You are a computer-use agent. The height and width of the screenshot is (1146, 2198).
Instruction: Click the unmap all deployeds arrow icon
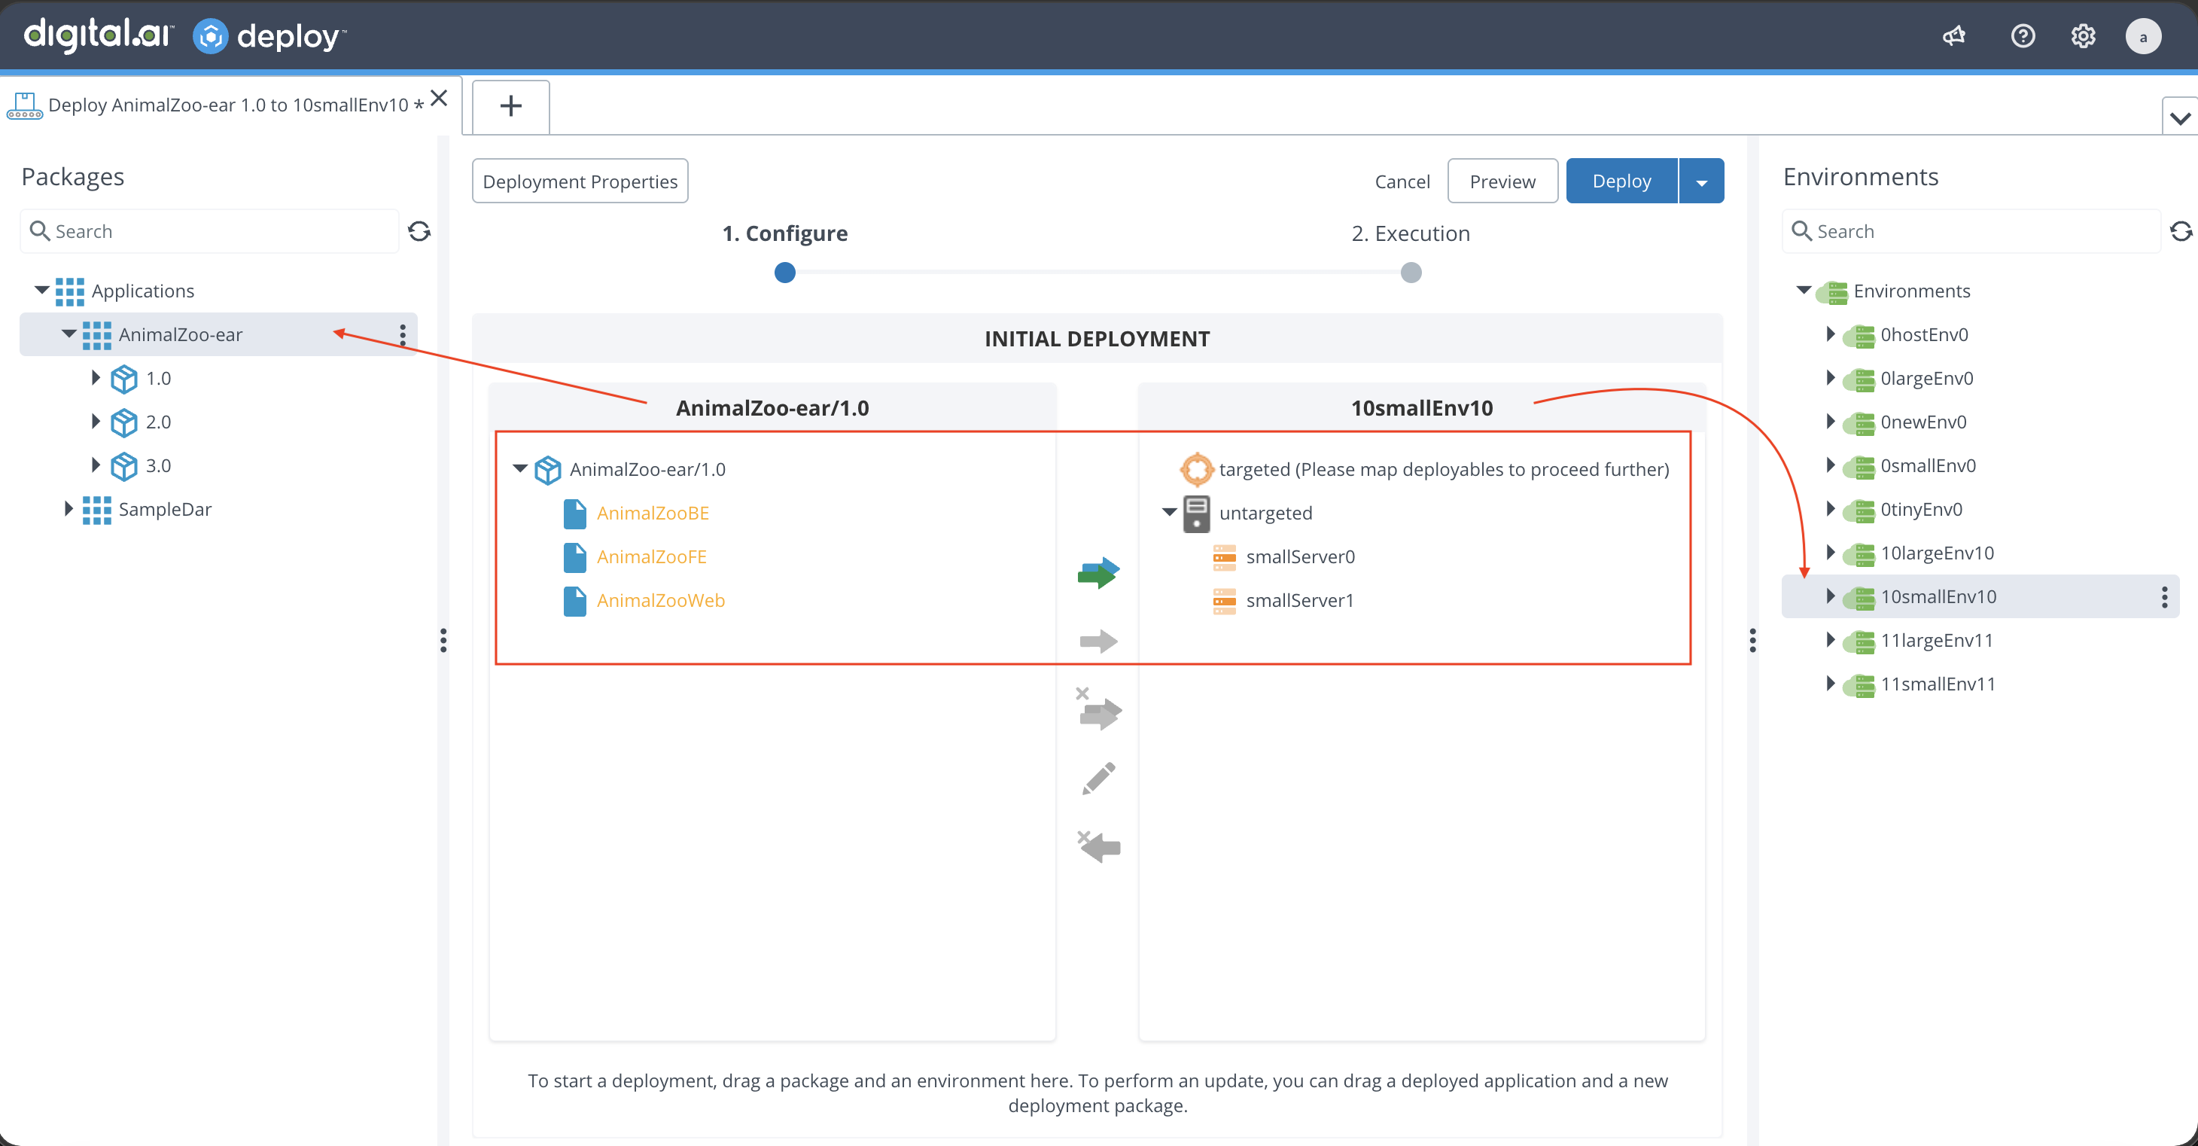[x=1099, y=709]
